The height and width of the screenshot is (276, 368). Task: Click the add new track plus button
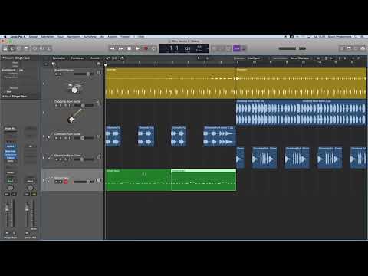46,64
